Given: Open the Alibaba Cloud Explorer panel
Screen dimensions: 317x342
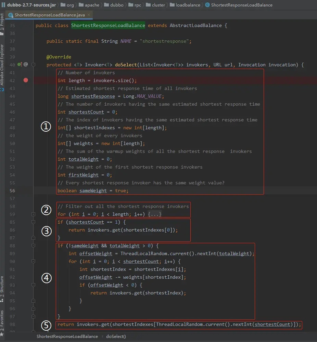Looking at the screenshot, I should click(2, 65).
